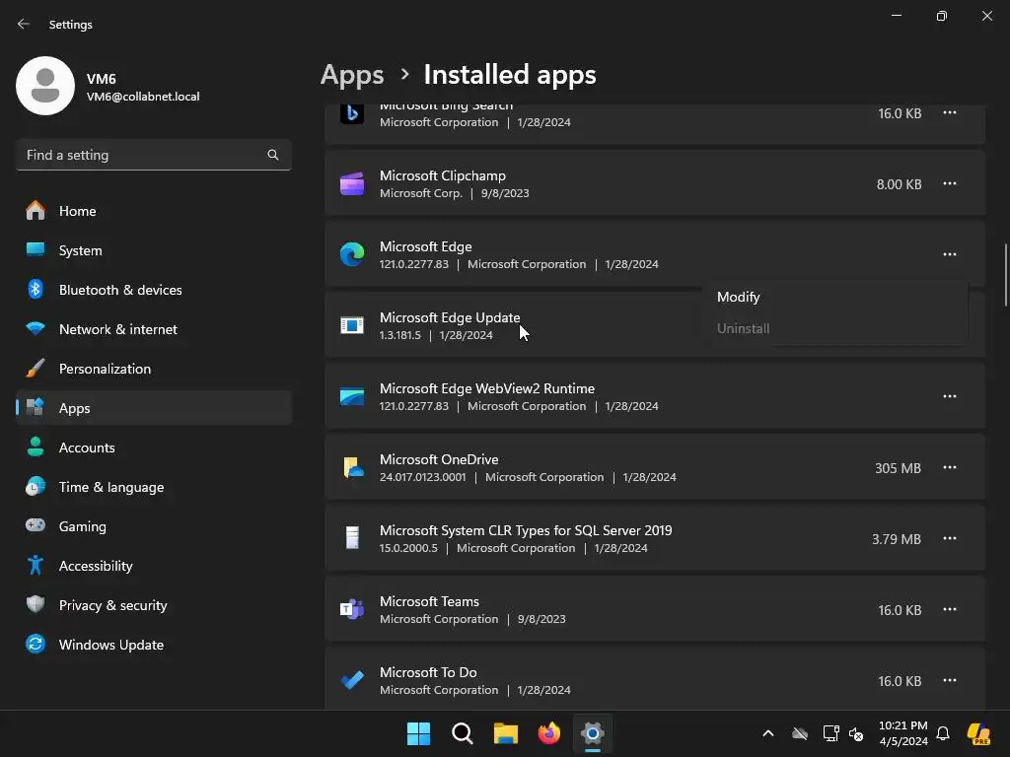Screen dimensions: 1010x757
Task: Show hidden system tray icons
Action: coord(768,733)
